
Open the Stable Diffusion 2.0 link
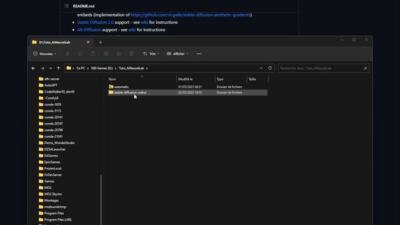point(96,22)
